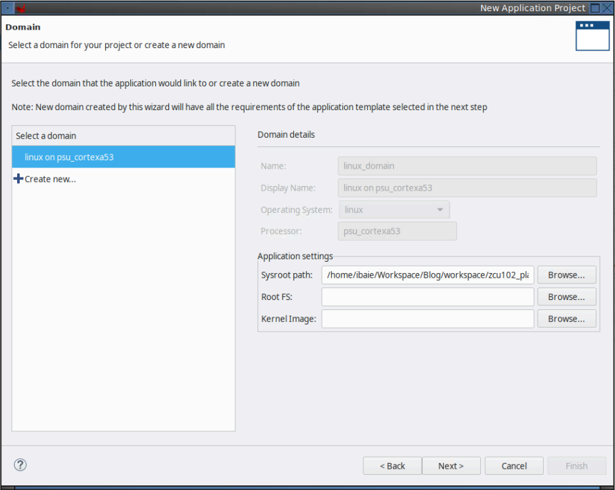Browse for the Sysroot path

[566, 275]
